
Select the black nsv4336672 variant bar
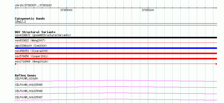[116, 38]
